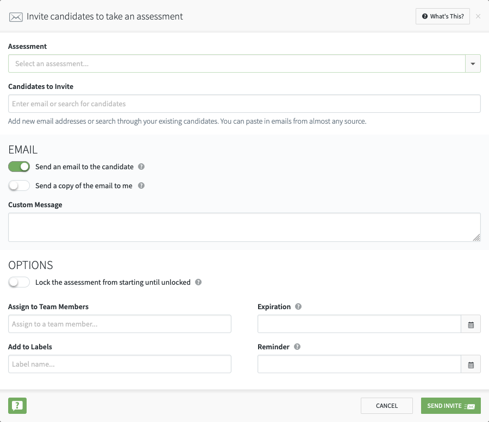
Task: Disable 'Send an email to the candidate'
Action: (x=19, y=167)
